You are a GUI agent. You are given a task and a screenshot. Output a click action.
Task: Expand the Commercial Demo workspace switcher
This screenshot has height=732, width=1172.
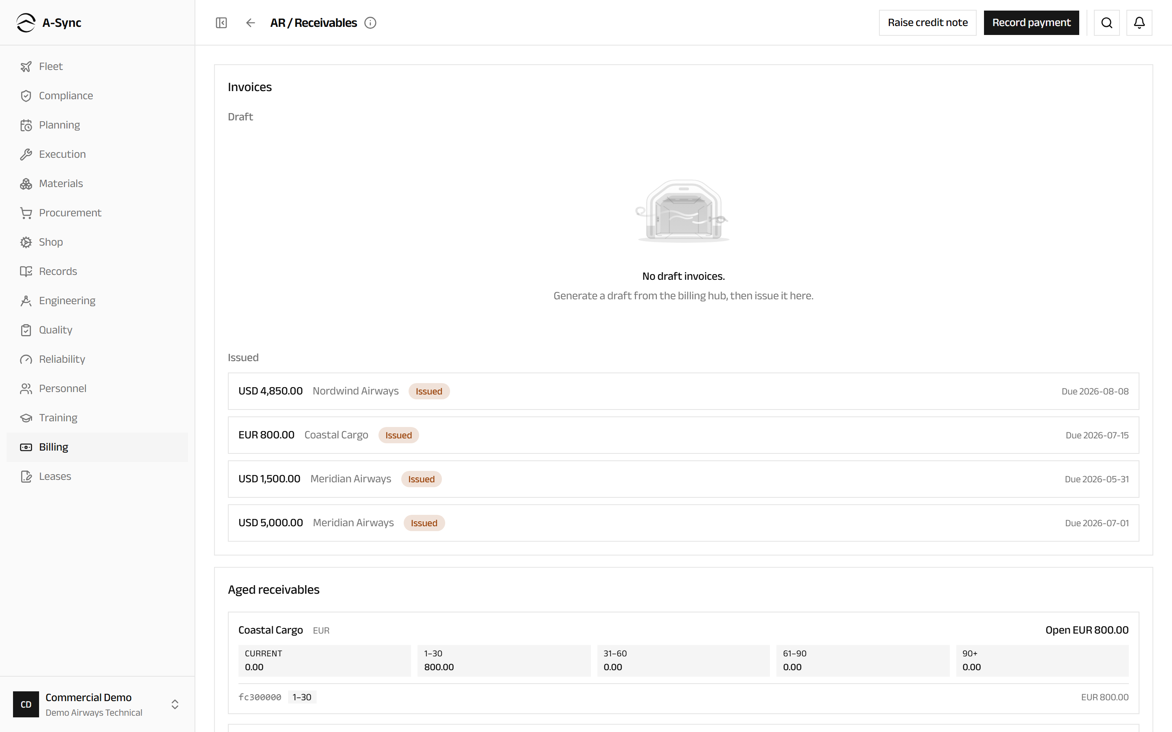coord(175,704)
